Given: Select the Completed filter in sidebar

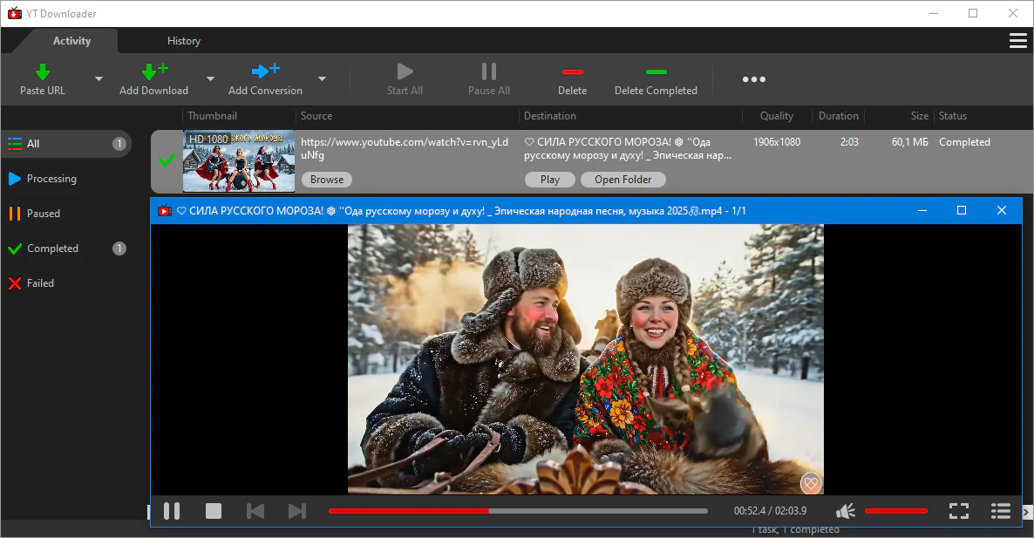Looking at the screenshot, I should point(52,249).
